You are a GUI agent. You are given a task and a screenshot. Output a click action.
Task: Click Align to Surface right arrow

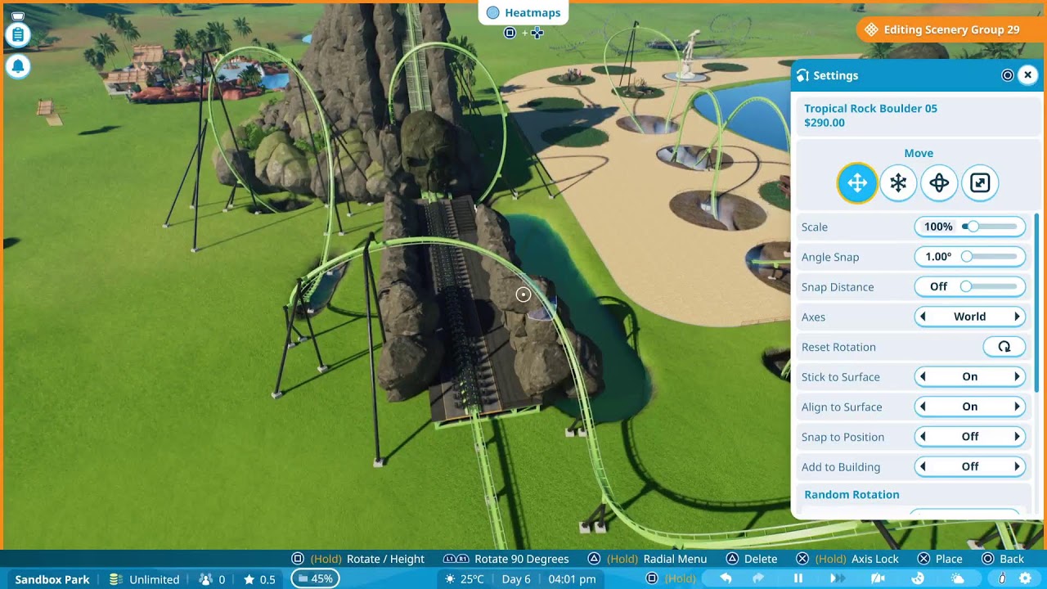pos(1017,407)
